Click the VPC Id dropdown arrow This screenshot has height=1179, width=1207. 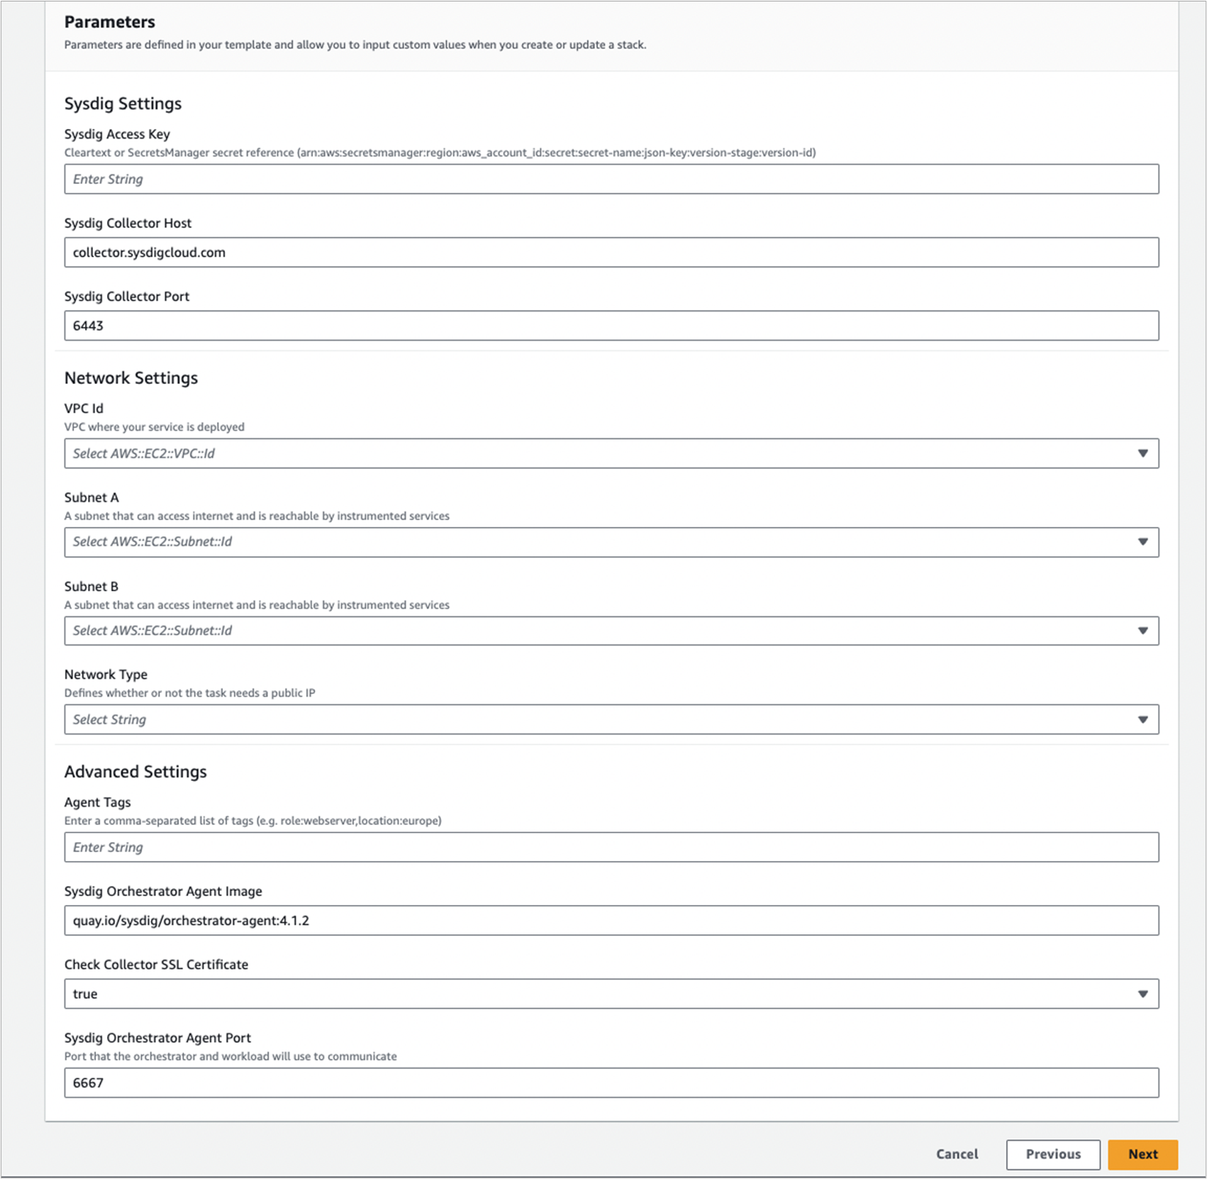tap(1143, 454)
